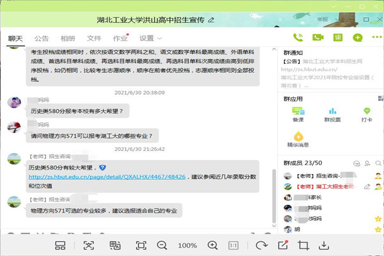Rotate the image clockwise
Viewport: 384px width, 256px height.
(261, 246)
